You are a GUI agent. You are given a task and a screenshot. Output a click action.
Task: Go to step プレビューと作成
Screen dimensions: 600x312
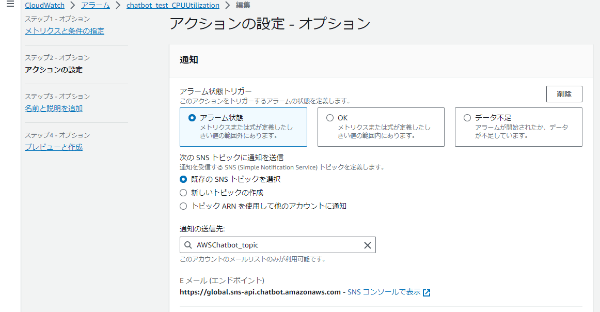pyautogui.click(x=54, y=147)
